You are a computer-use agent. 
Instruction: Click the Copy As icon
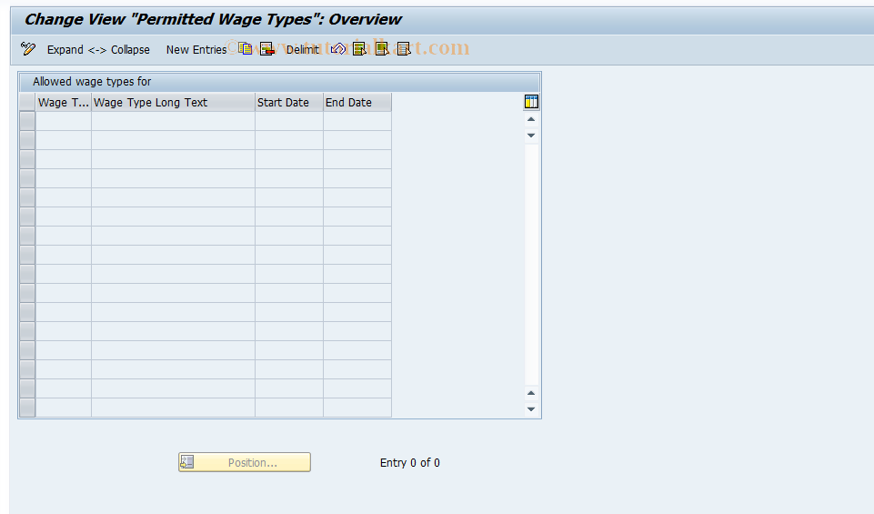[x=246, y=49]
